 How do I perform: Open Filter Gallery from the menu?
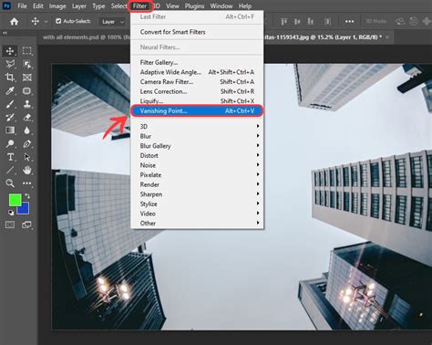[x=197, y=62]
